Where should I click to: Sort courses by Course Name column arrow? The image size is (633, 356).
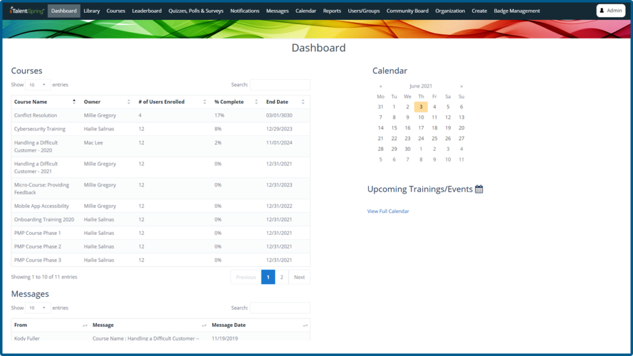(x=74, y=102)
